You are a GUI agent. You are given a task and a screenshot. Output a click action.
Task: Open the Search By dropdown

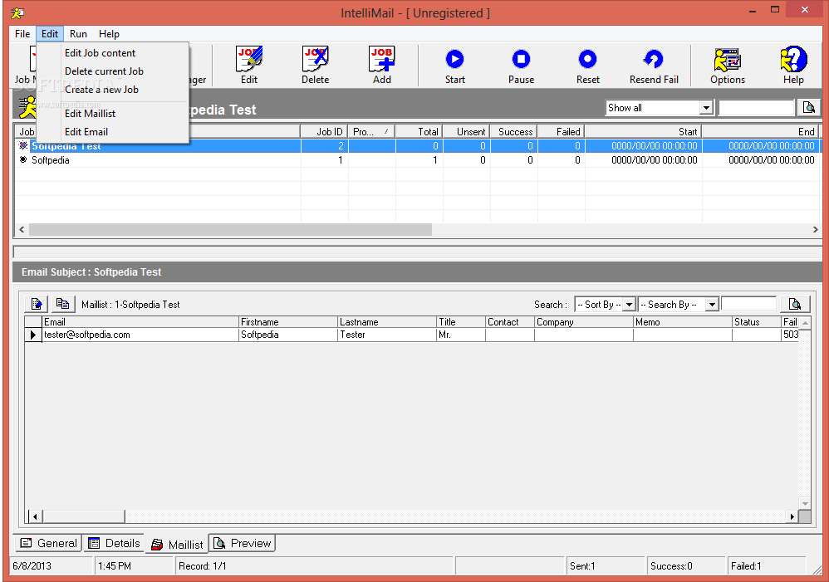[712, 305]
